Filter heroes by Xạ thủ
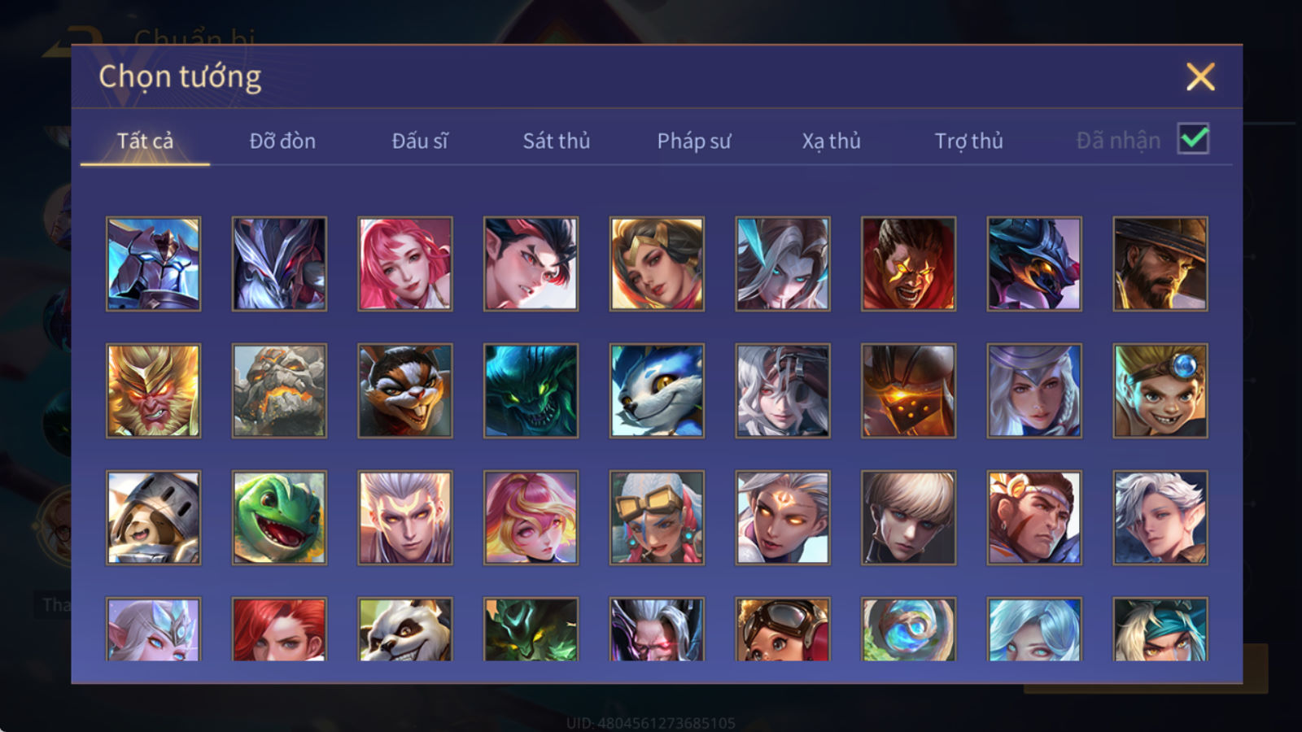 tap(831, 141)
